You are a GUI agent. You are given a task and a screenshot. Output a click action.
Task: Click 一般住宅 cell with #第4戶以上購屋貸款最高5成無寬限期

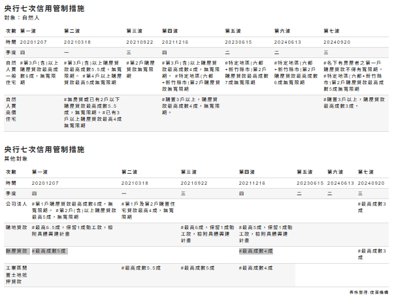click(x=93, y=72)
